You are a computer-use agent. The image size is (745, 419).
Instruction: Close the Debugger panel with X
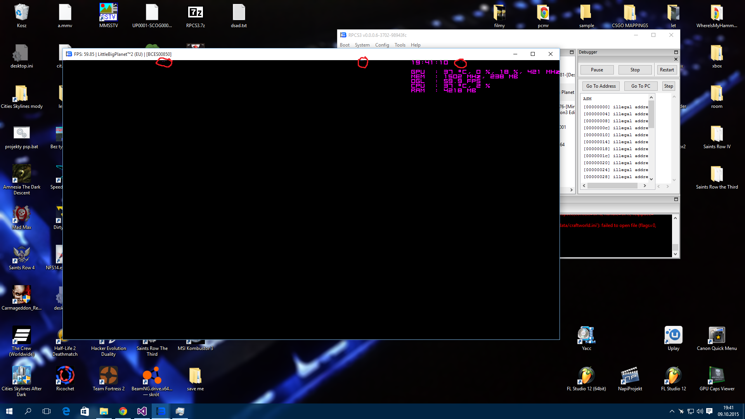click(676, 59)
